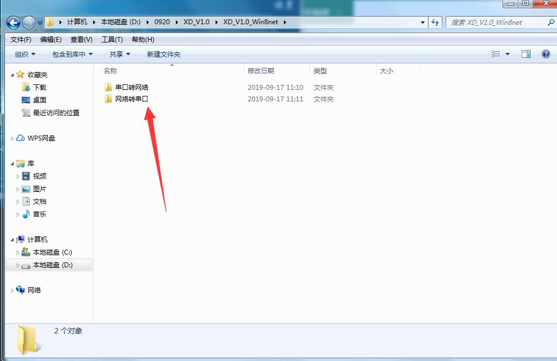
Task: Open 下载 in favorites
Action: coord(34,87)
